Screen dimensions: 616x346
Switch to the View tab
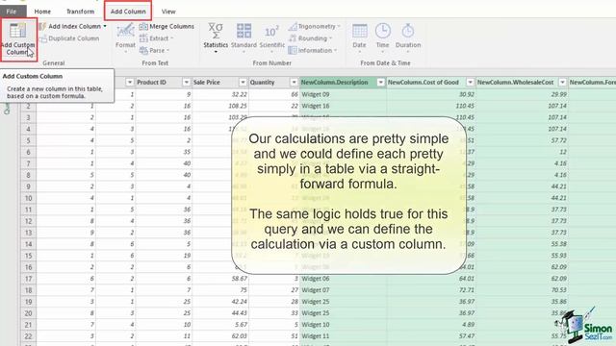pos(168,12)
